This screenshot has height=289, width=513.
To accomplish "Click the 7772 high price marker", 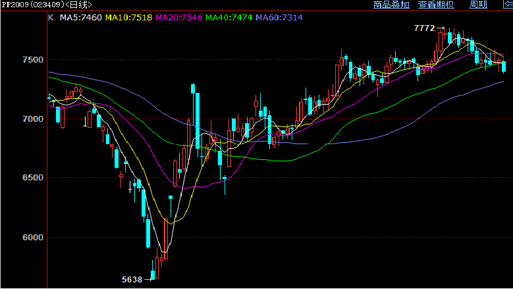I will pyautogui.click(x=425, y=28).
